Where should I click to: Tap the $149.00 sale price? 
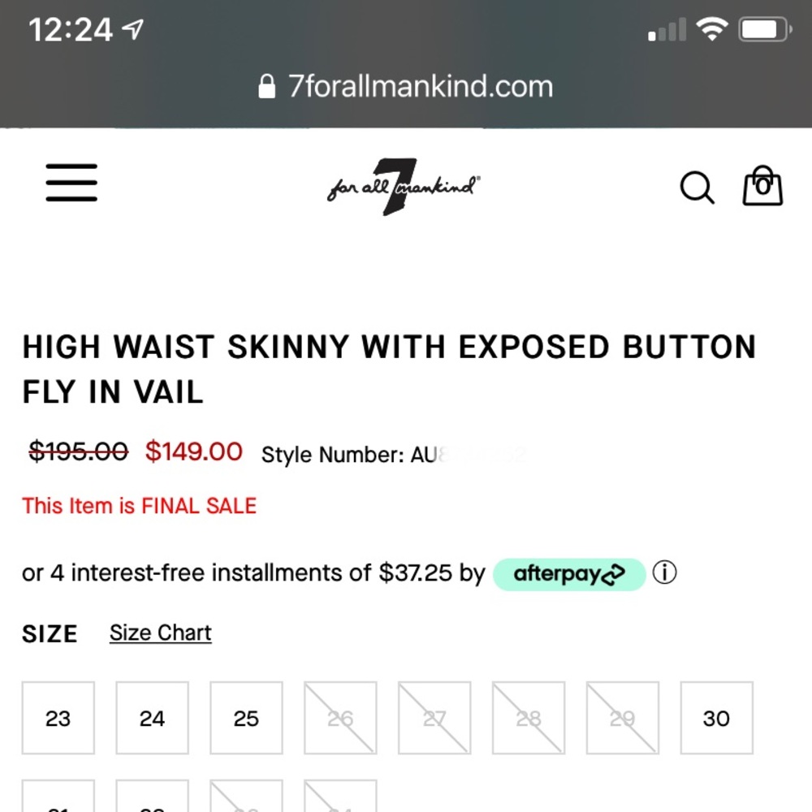(x=194, y=451)
